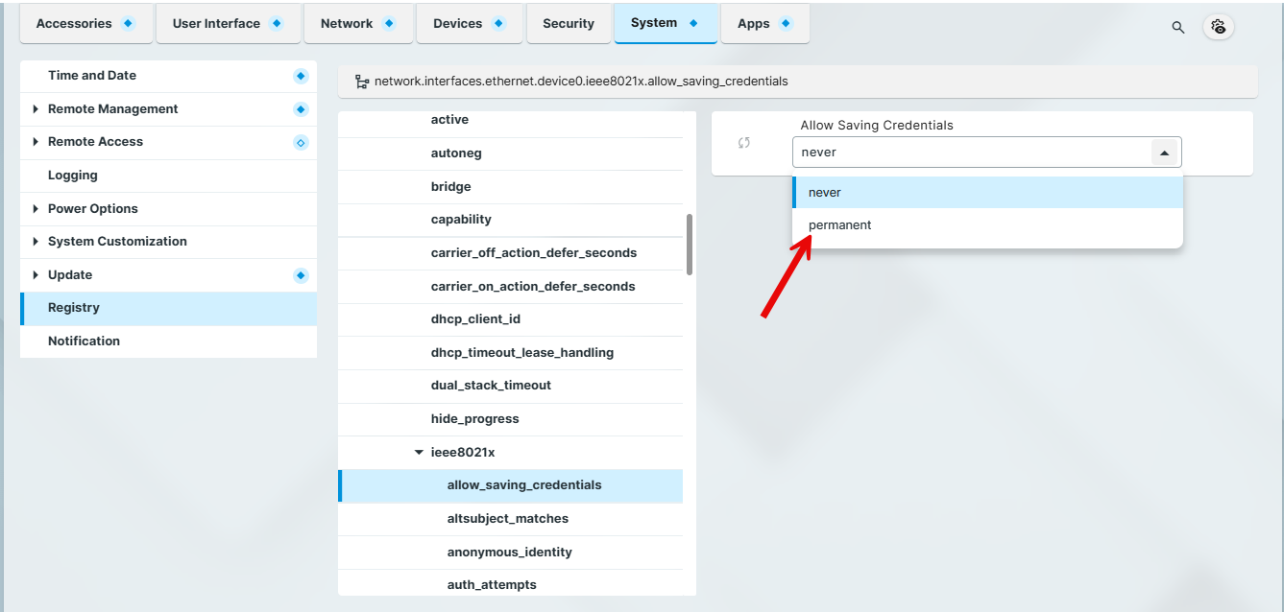1284x612 pixels.
Task: Click the registry tree scrollbar handle
Action: [690, 244]
